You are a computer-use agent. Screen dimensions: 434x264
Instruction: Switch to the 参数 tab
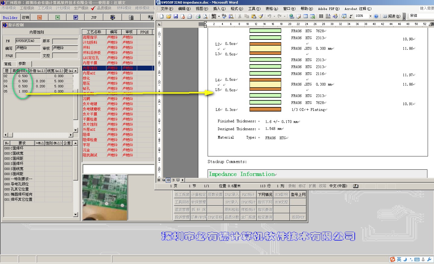coord(22,64)
